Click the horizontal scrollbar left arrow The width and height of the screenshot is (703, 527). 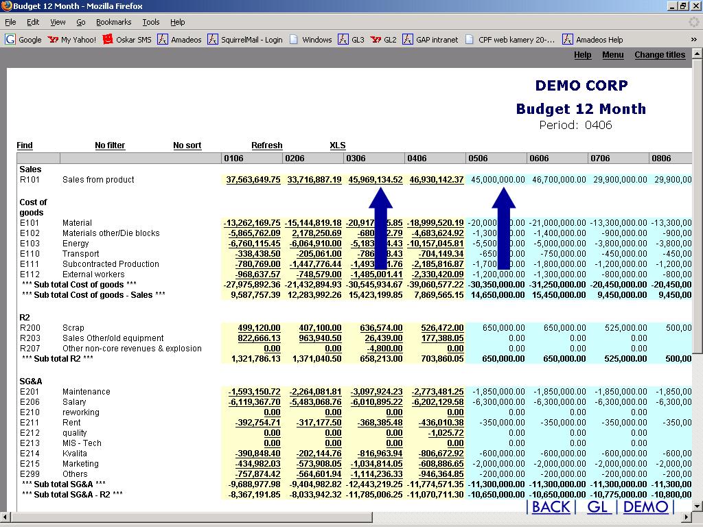[5, 517]
